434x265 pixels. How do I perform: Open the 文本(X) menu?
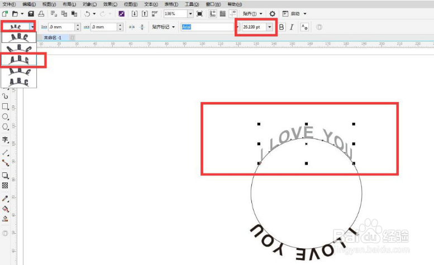pyautogui.click(x=151, y=4)
